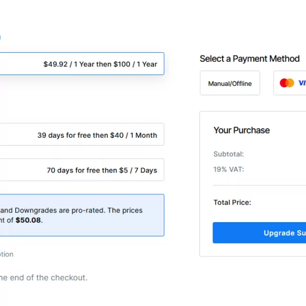This screenshot has height=306, width=306.
Task: Choose the credit card payment method box
Action: tap(290, 83)
